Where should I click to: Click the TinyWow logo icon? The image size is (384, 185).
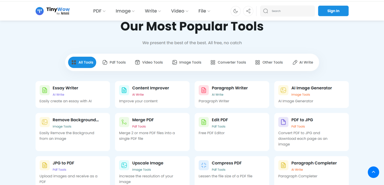(39, 11)
